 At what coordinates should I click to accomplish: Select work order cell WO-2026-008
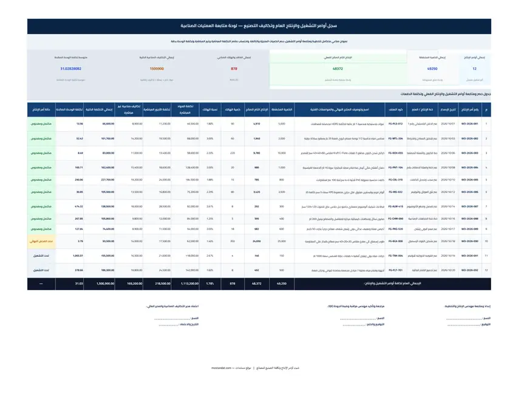pos(469,219)
